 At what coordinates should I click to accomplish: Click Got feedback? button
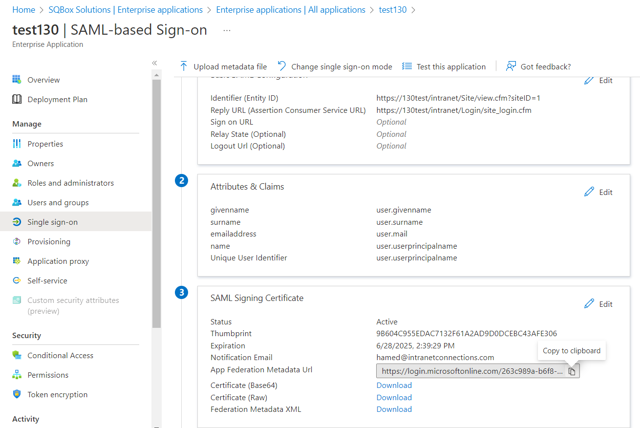[x=538, y=66]
